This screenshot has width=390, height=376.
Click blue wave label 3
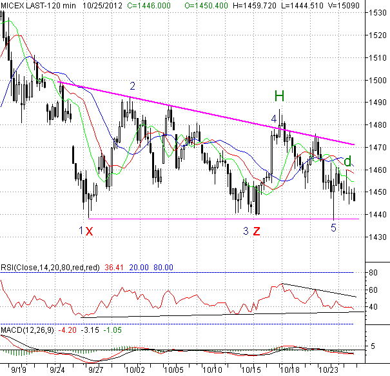pos(246,231)
